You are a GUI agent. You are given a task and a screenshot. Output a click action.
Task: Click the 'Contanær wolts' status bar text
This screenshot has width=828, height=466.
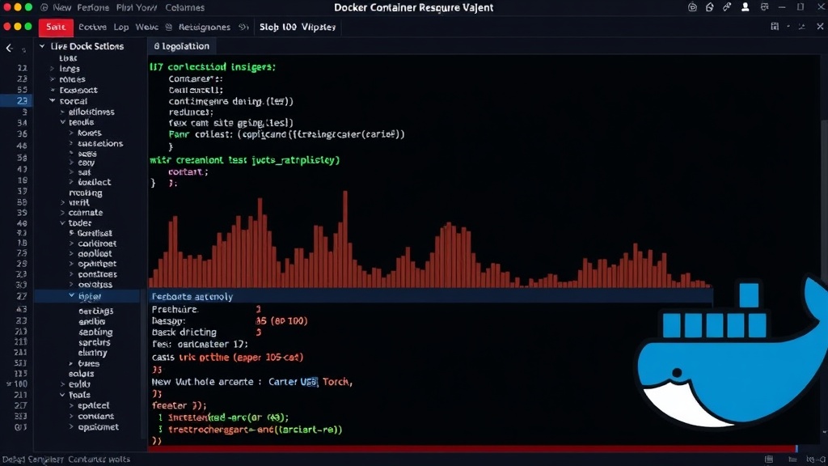(99, 460)
